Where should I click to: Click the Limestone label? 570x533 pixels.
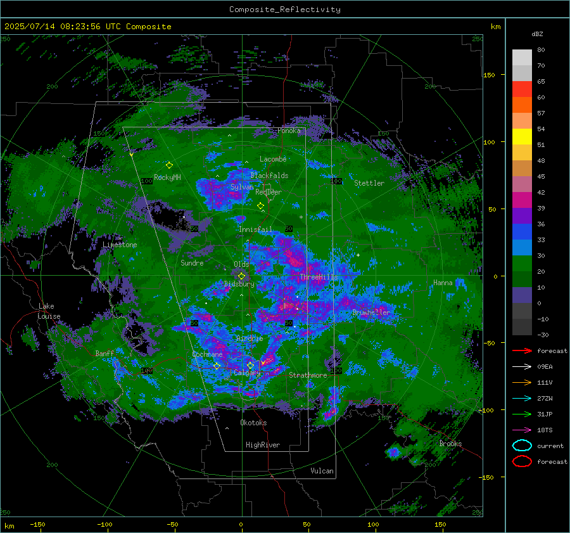pos(120,245)
